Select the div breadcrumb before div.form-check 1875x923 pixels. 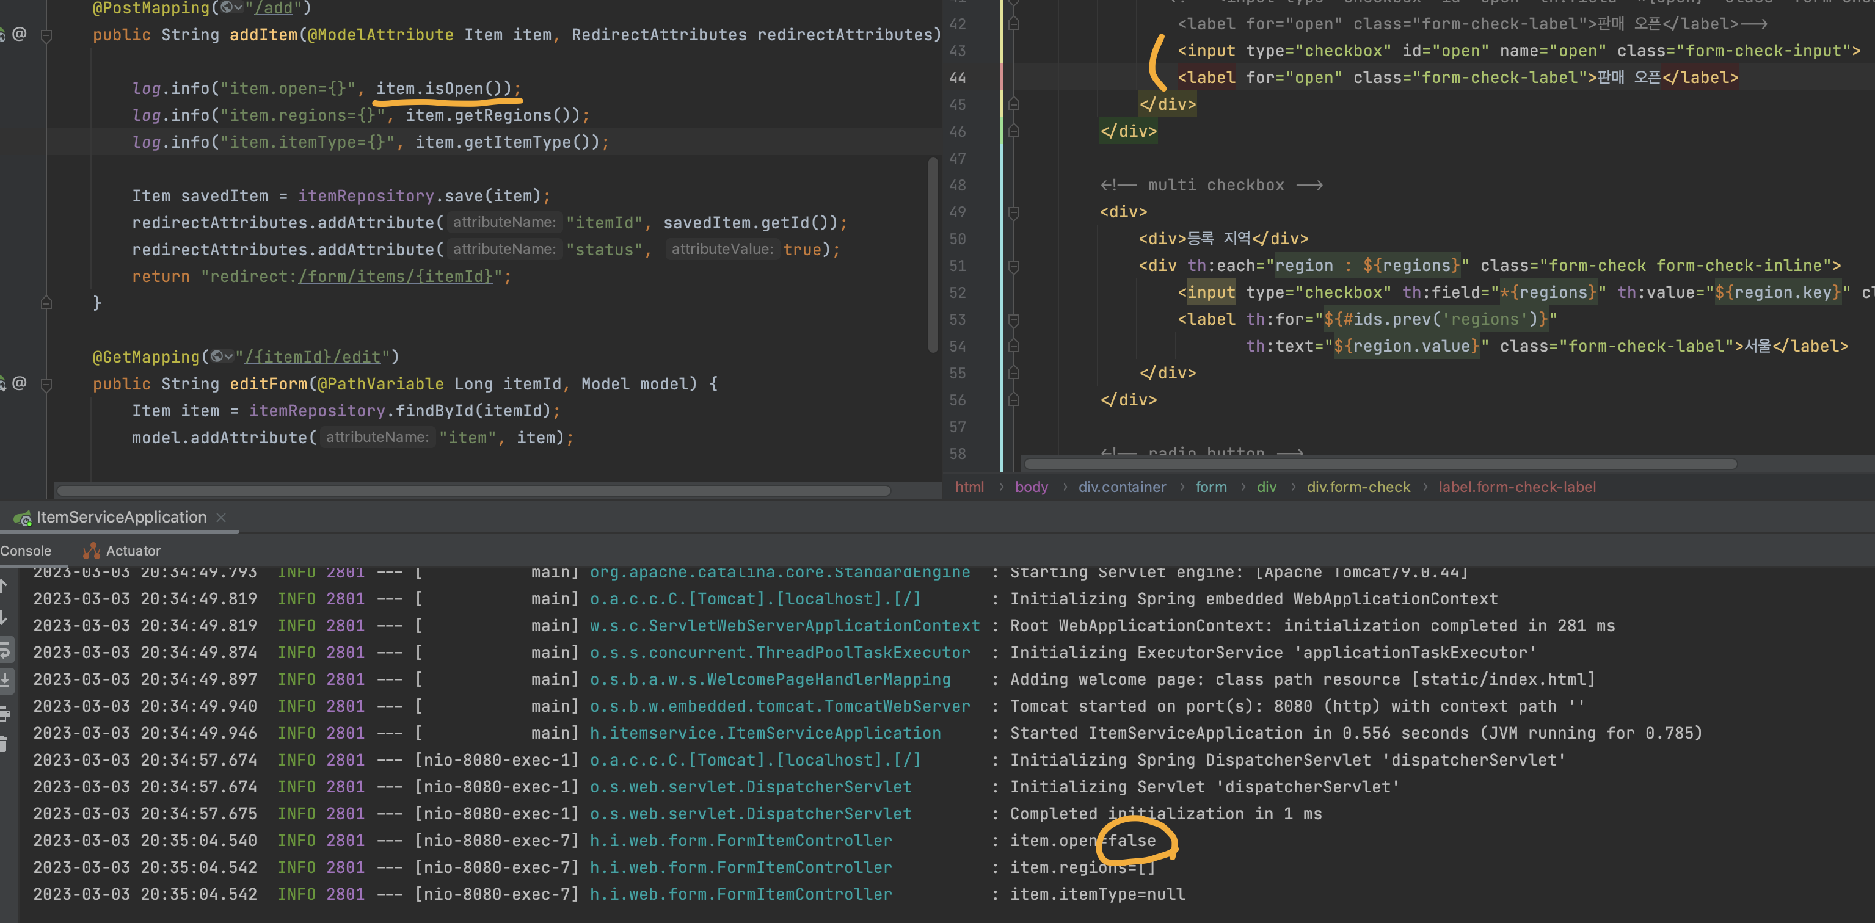[1267, 487]
